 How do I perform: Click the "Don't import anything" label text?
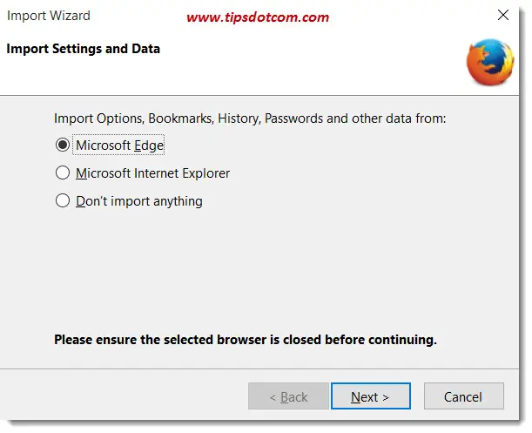[x=139, y=201]
